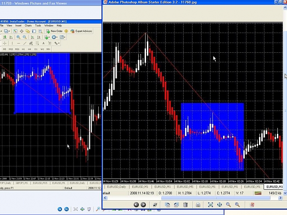The image size is (287, 215).
Task: Go to previous image in Photoshop Album
Action: (x=136, y=205)
